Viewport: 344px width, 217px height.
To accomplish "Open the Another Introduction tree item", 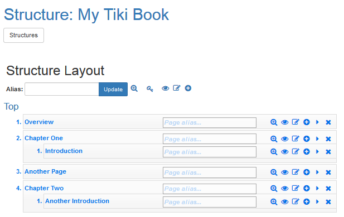I will pyautogui.click(x=77, y=201).
